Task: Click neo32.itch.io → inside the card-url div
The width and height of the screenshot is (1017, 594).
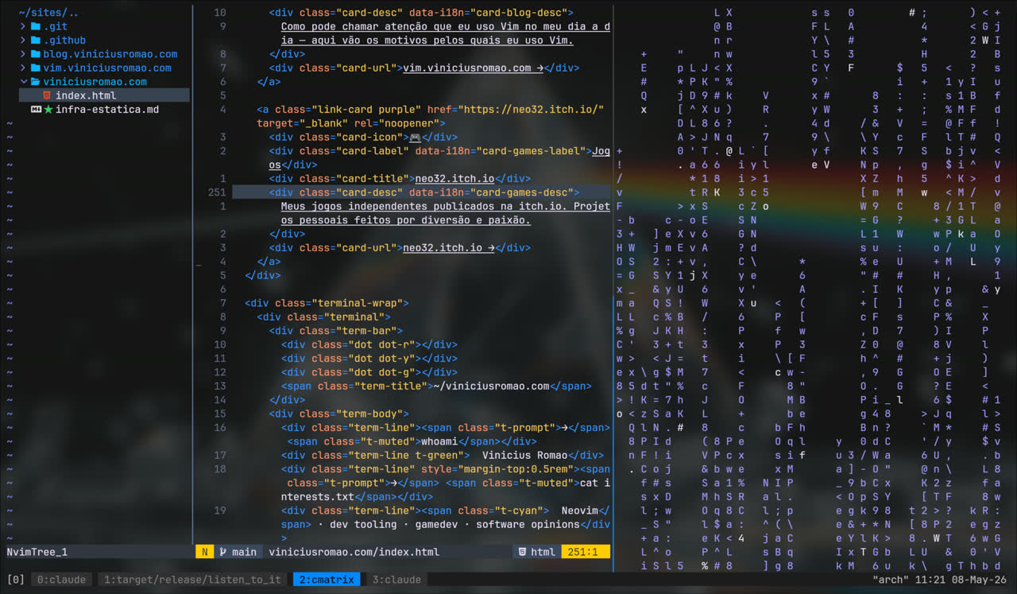Action: (x=449, y=248)
